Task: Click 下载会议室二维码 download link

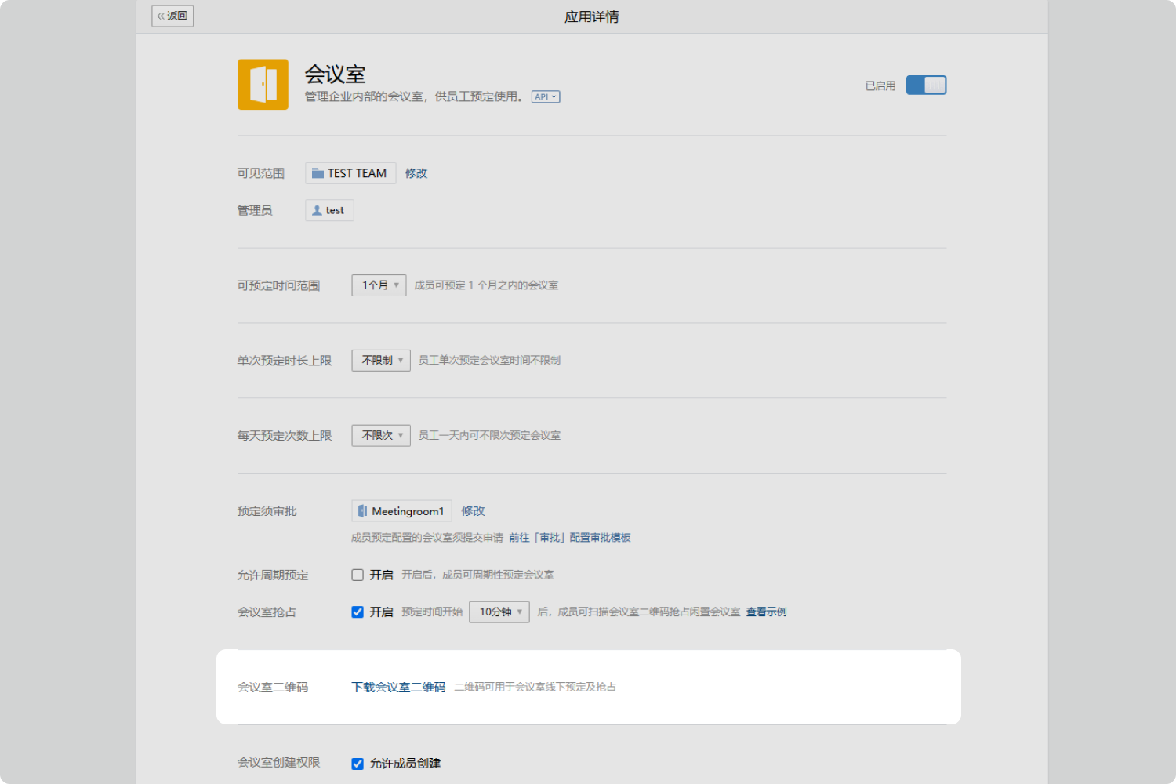Action: (x=398, y=688)
